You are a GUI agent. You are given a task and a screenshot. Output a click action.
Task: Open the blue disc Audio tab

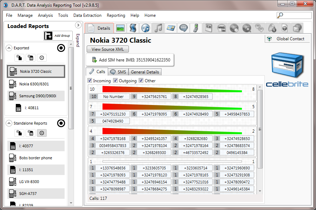point(145,28)
